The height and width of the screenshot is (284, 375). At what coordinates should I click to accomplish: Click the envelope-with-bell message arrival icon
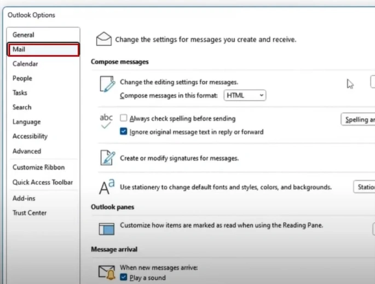tap(107, 272)
